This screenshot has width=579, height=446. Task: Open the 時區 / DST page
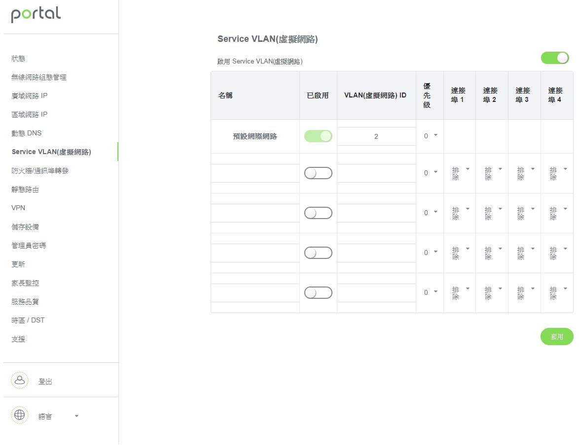tap(28, 320)
